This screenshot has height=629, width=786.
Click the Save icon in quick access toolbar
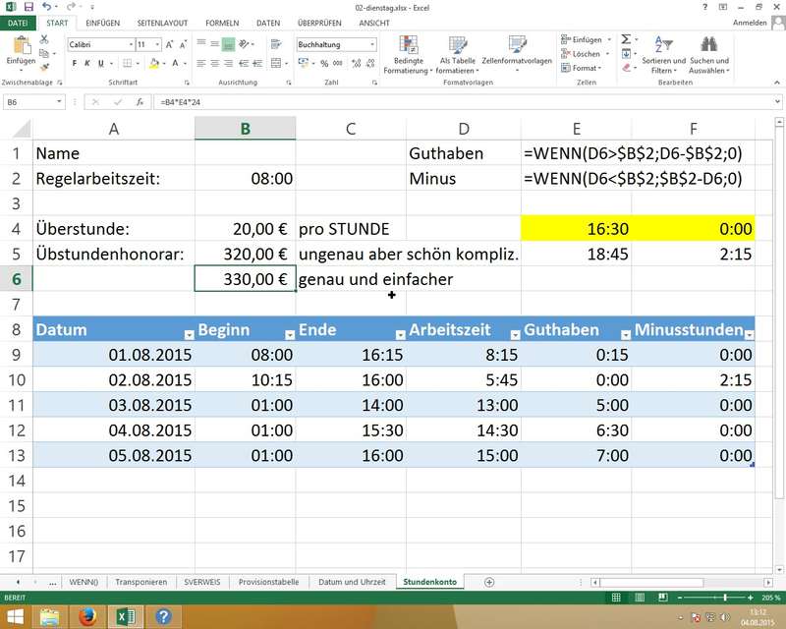coord(28,7)
